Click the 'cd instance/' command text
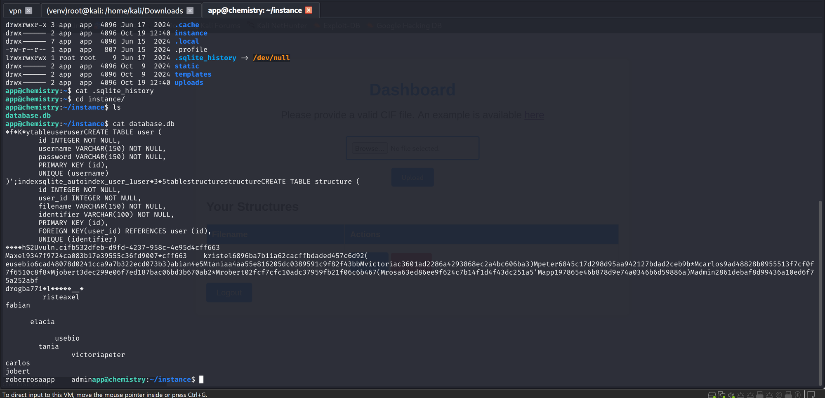Image resolution: width=825 pixels, height=398 pixels. click(100, 99)
